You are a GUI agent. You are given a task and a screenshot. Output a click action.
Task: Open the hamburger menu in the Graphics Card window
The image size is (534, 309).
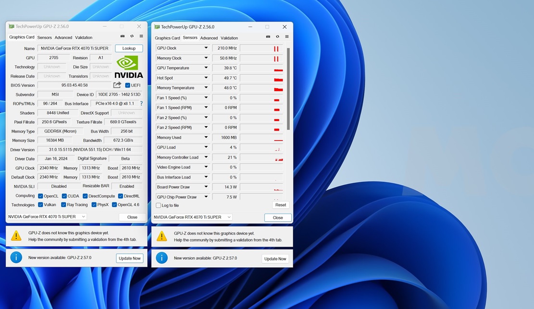(x=141, y=36)
